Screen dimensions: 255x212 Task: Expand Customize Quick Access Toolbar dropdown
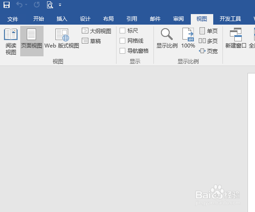60,5
